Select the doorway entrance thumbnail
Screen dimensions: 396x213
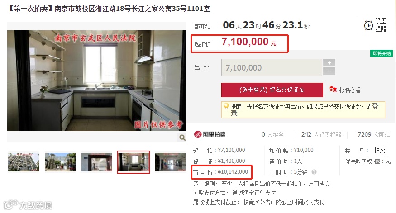click(x=97, y=162)
